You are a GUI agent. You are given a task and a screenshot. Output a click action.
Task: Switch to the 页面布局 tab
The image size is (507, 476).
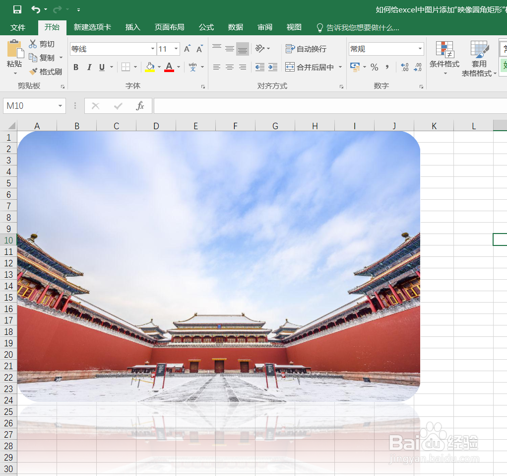(x=170, y=27)
